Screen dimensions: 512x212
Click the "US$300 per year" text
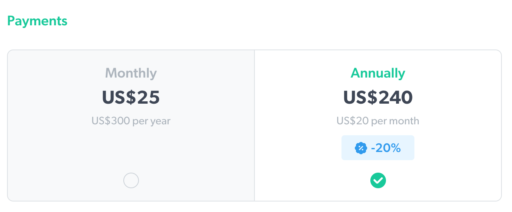click(131, 121)
